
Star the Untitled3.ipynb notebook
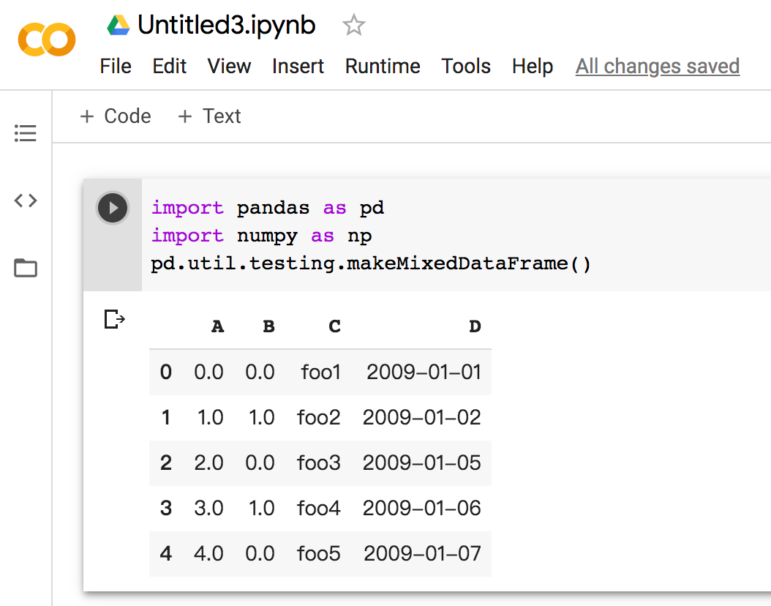point(354,26)
